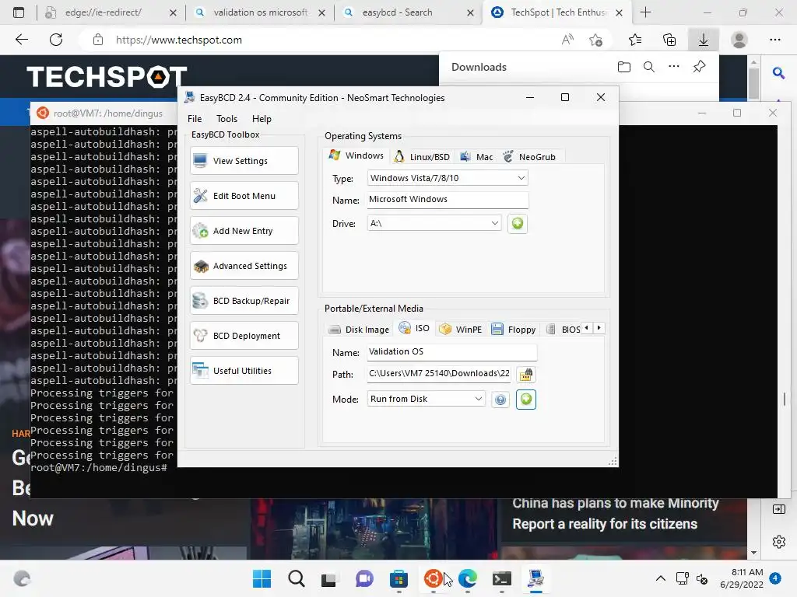
Task: Open the Tools menu in EasyBCD
Action: pos(226,119)
